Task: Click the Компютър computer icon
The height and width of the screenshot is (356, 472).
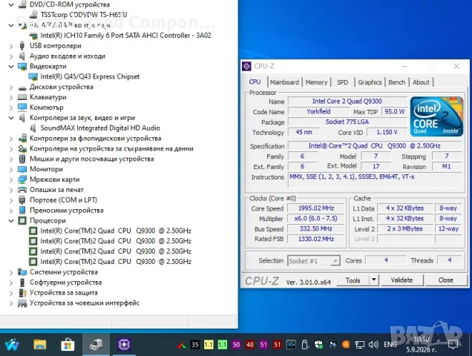Action: (x=22, y=107)
